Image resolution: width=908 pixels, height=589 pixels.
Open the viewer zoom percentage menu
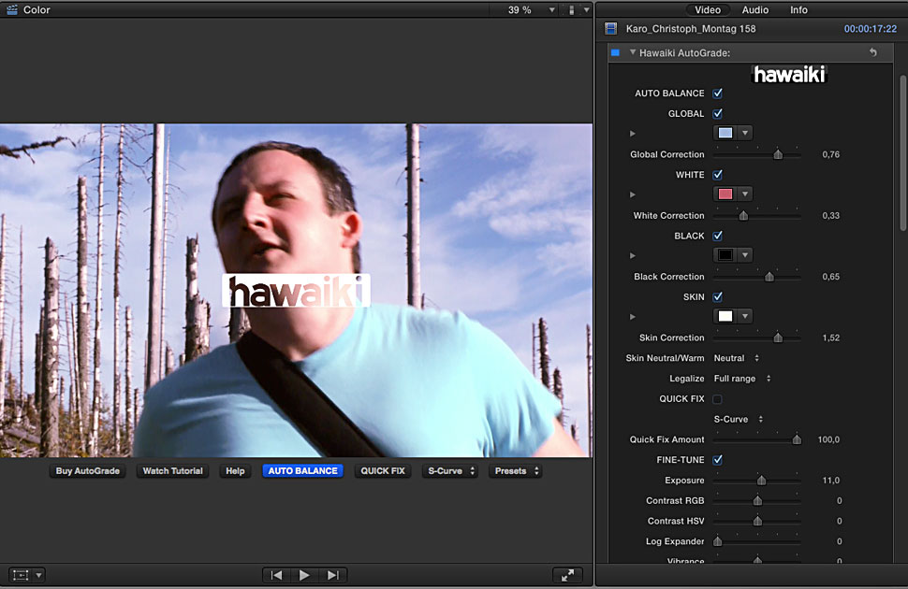pos(526,10)
